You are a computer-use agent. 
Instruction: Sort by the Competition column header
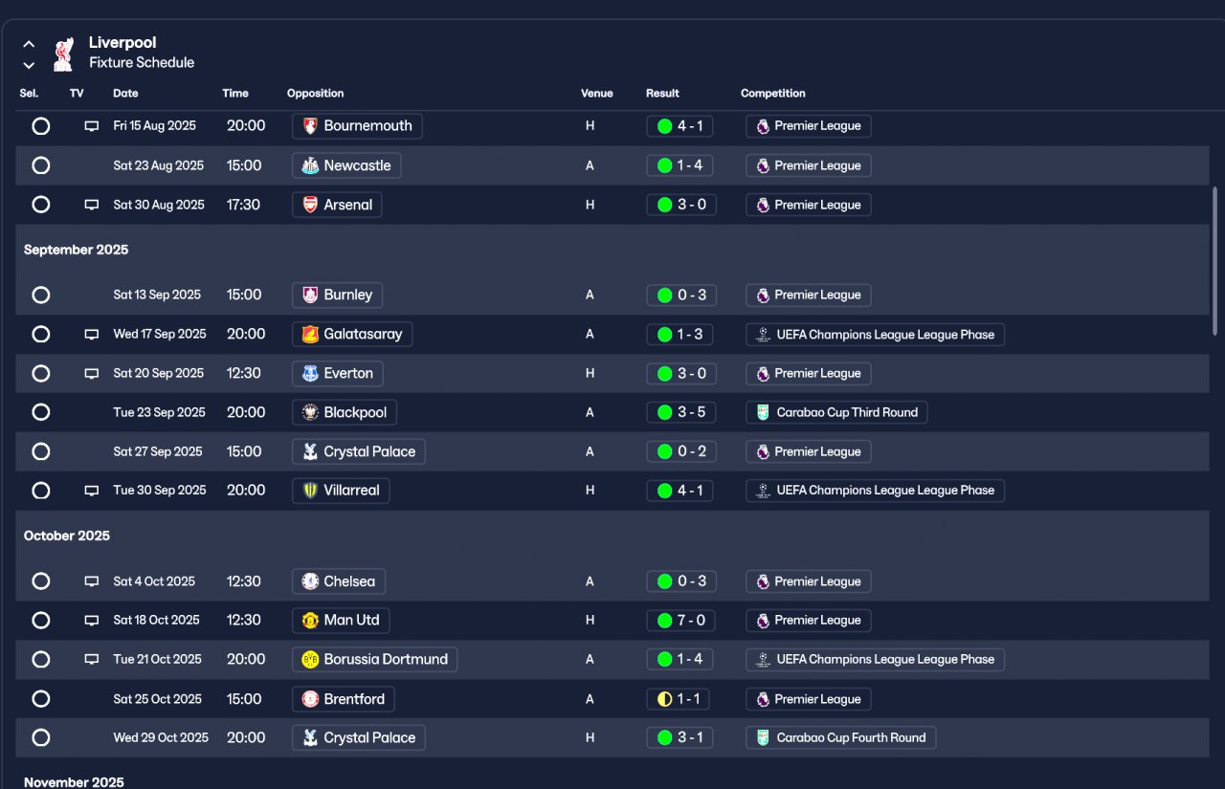772,94
